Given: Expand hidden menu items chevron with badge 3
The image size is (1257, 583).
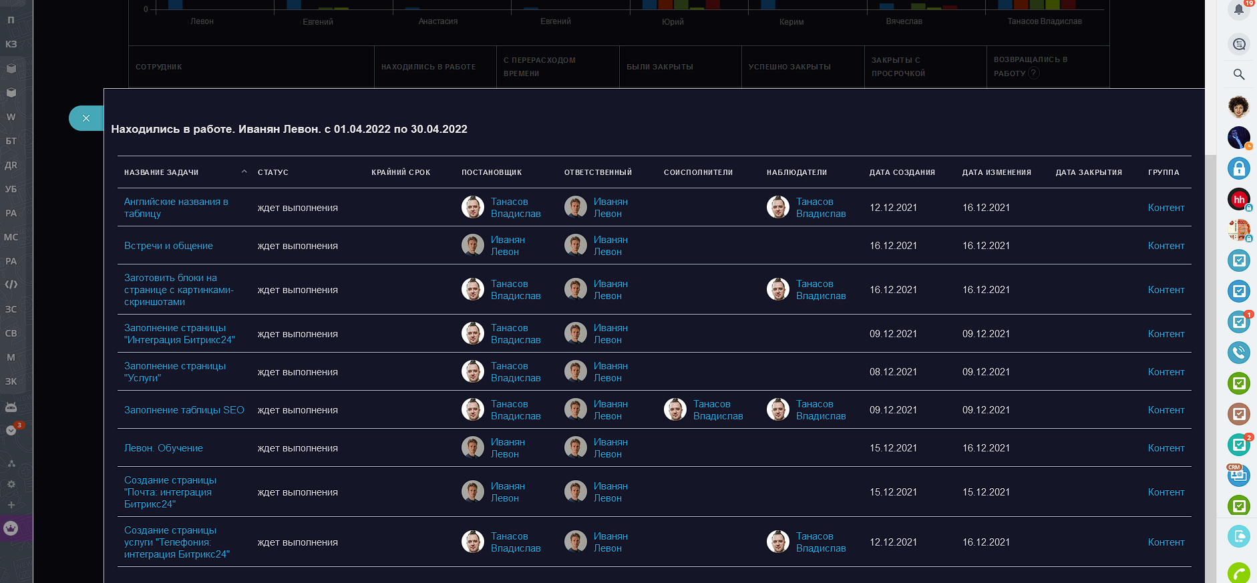Looking at the screenshot, I should [x=11, y=430].
